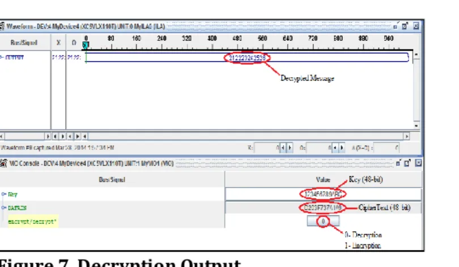Select the encrypt/decrypt signal row
459x267 pixels.
[32, 222]
